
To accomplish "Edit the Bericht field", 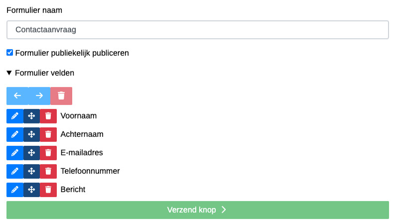I will (15, 190).
